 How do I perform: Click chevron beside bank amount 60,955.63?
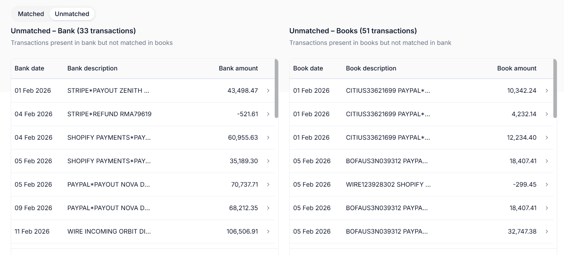tap(268, 138)
